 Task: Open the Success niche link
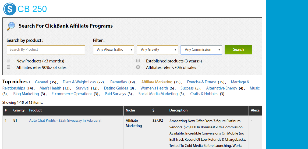(187, 88)
